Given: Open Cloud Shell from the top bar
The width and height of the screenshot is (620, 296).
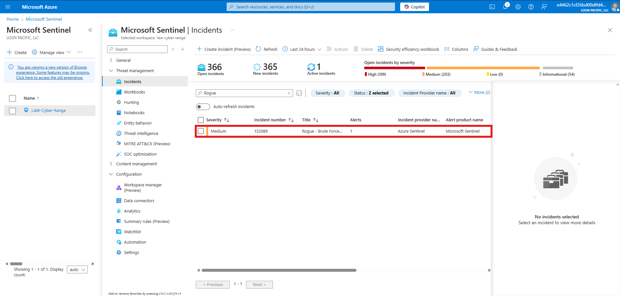Looking at the screenshot, I should [492, 7].
